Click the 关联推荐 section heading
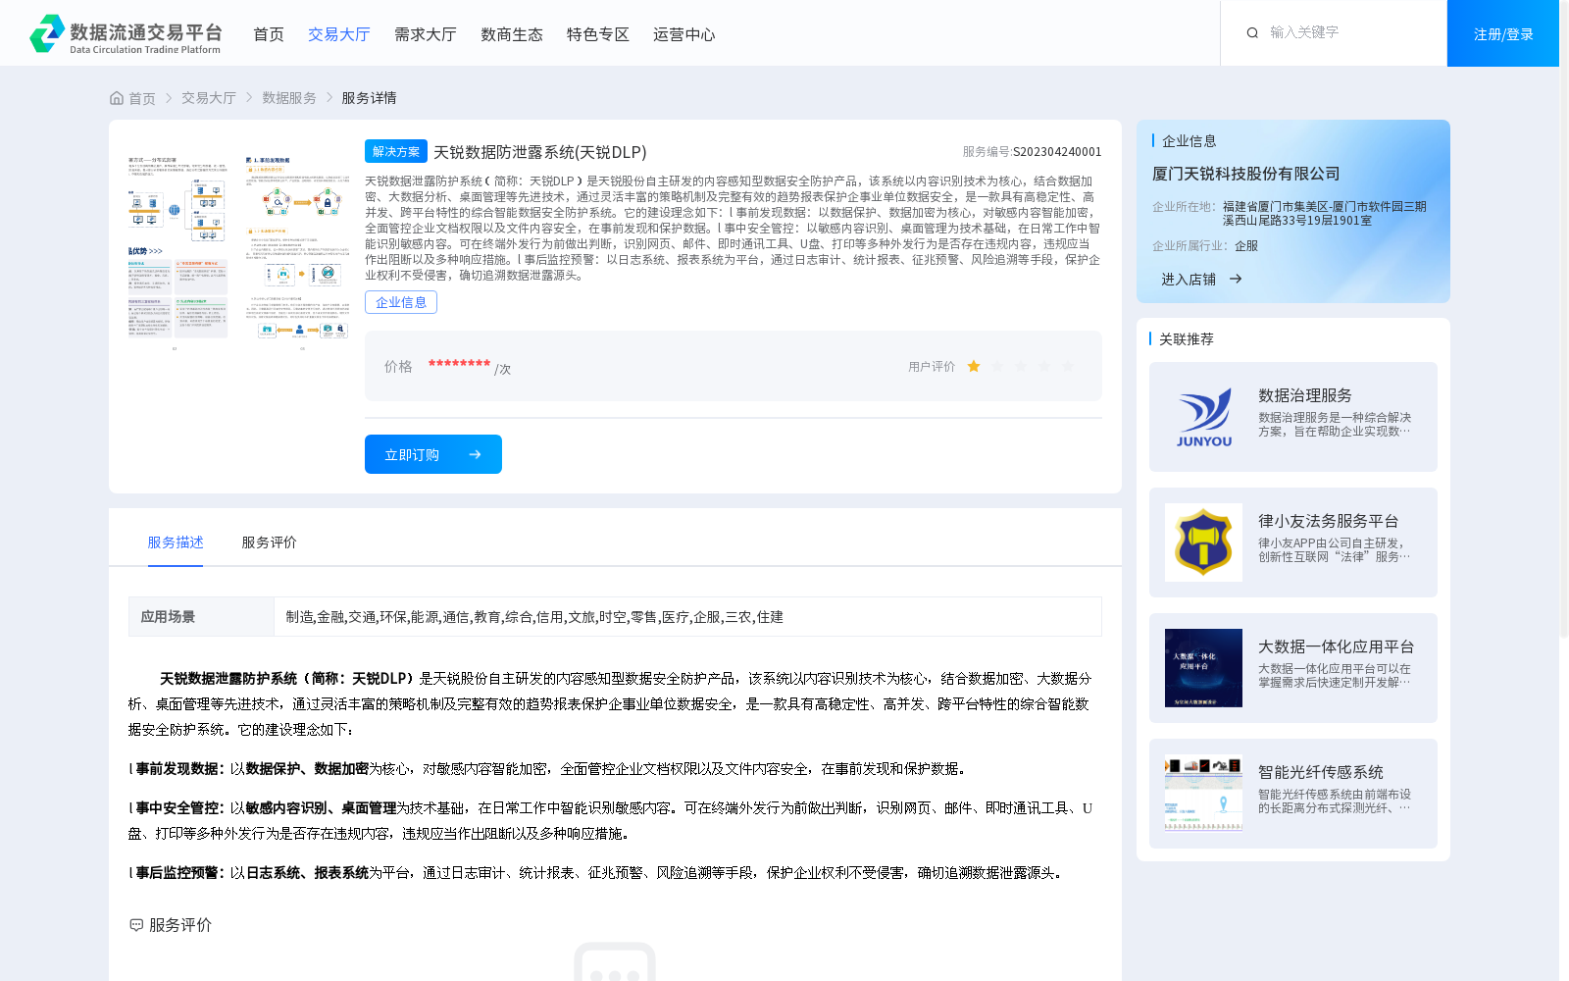Screen dimensions: 1569x981 [1187, 339]
